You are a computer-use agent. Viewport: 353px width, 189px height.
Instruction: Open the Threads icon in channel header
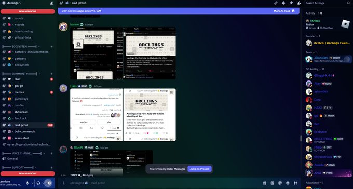click(276, 3)
